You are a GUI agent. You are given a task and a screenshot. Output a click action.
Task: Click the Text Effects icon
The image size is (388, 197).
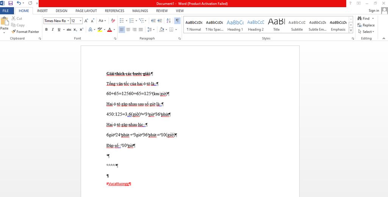coord(90,30)
